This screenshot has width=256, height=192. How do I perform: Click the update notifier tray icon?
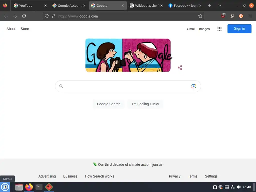pyautogui.click(x=215, y=187)
